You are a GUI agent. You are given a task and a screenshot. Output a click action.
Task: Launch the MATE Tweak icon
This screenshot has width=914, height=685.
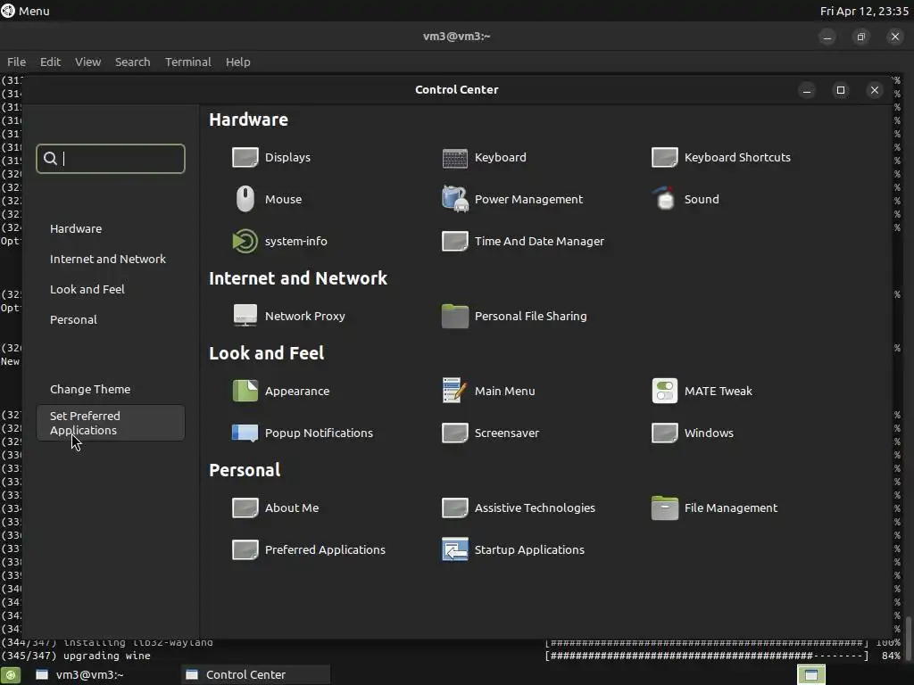click(x=664, y=391)
